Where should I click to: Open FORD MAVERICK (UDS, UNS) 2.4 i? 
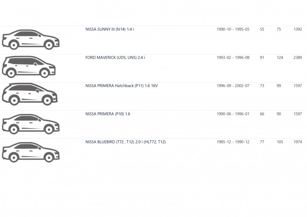[115, 58]
